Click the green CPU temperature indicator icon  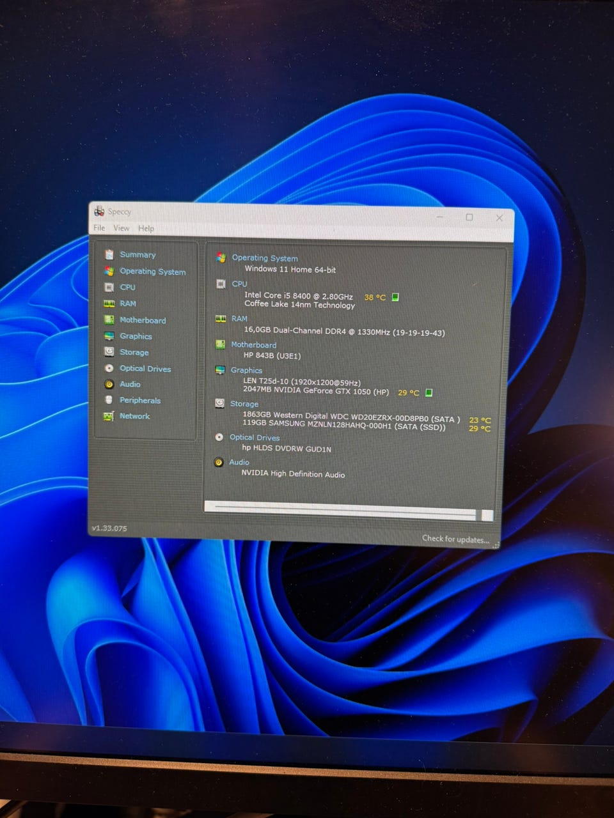(395, 297)
